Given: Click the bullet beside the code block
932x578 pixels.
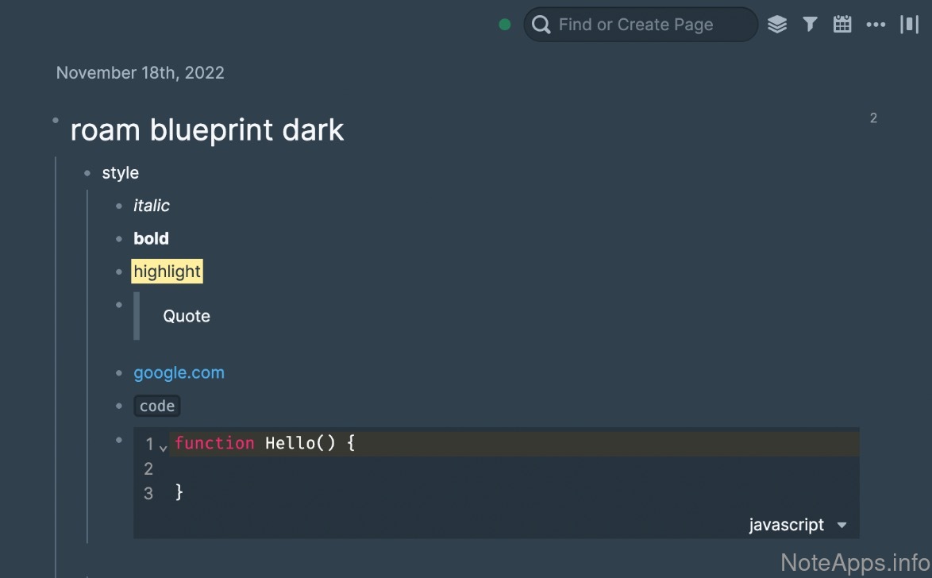Looking at the screenshot, I should [119, 439].
